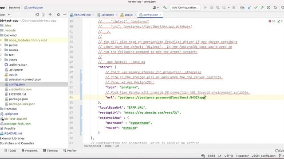Open the Terminal tool window
This screenshot has width=284, height=159.
coord(51,151)
